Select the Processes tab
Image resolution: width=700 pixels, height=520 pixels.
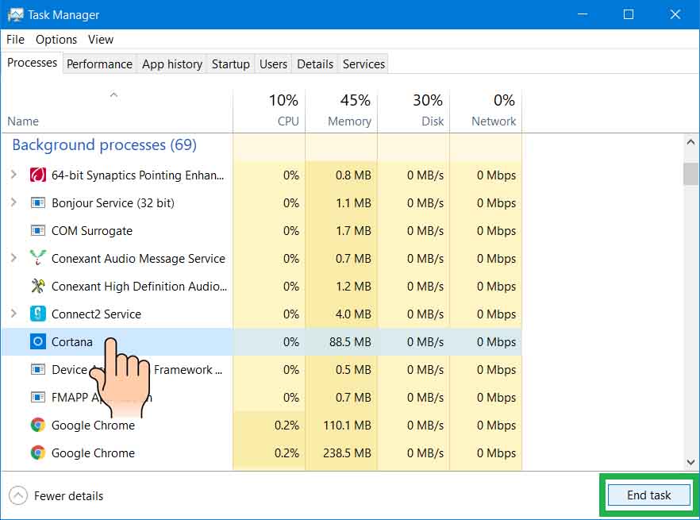coord(32,63)
